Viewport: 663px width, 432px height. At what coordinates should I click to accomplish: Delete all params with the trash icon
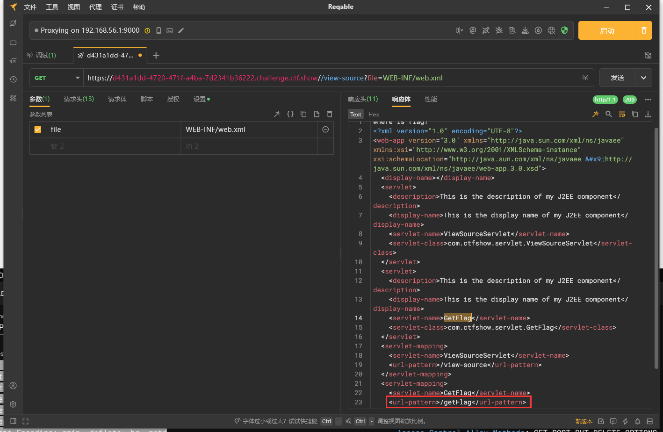[x=330, y=114]
